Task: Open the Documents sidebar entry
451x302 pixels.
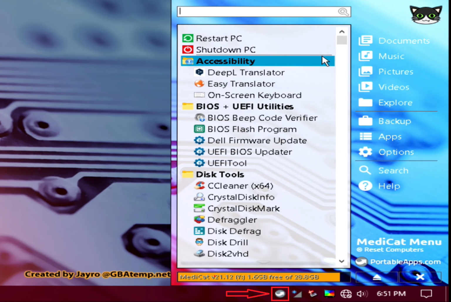Action: [404, 41]
